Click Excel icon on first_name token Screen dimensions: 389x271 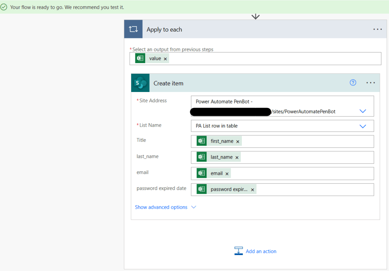pyautogui.click(x=202, y=141)
